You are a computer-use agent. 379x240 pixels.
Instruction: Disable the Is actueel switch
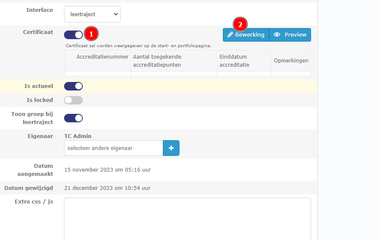coord(73,86)
